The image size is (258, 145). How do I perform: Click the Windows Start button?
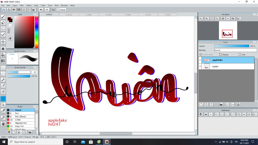tap(4, 142)
